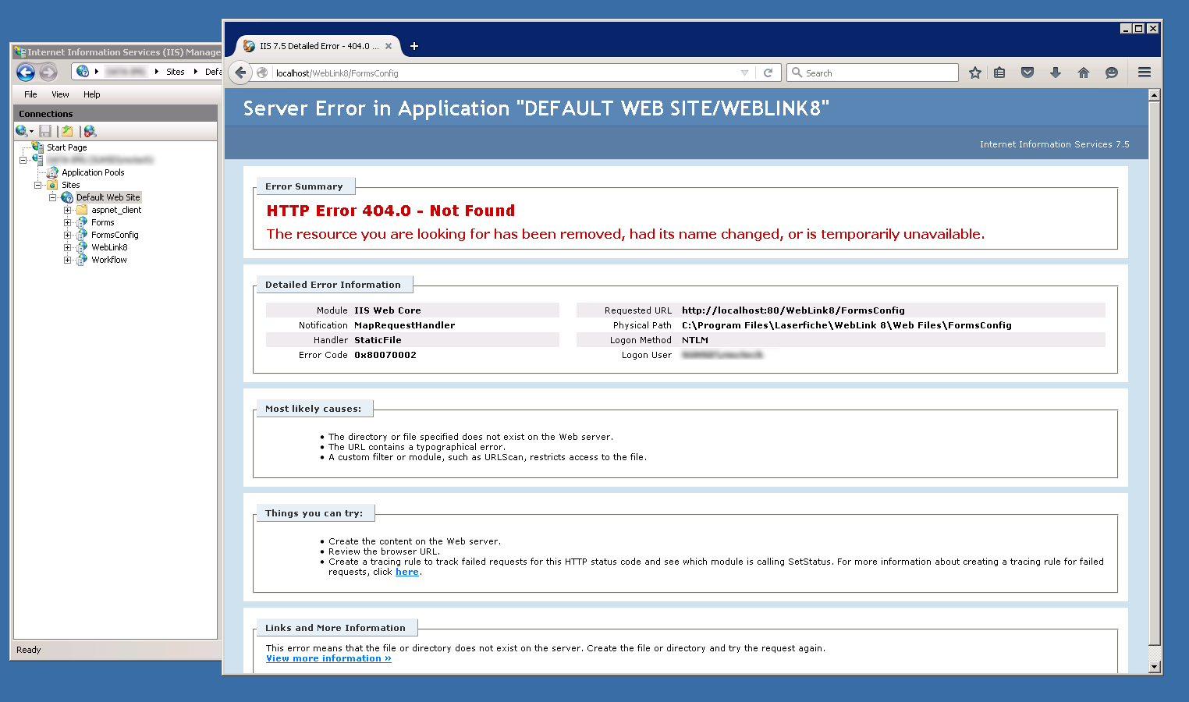Click the vertical scrollbar thumb in Firefox
The image size is (1189, 702).
(x=1155, y=374)
